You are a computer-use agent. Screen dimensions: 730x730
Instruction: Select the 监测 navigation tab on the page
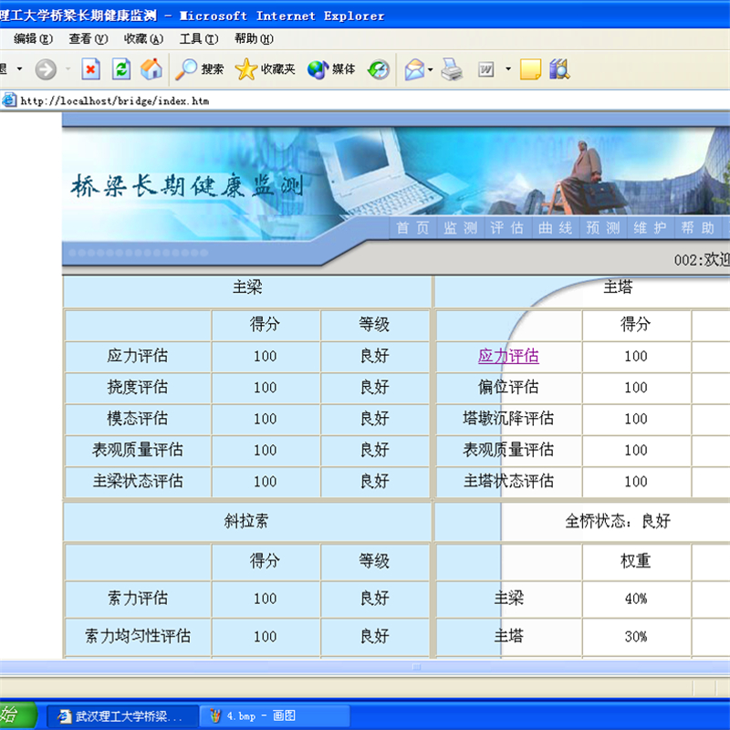461,228
